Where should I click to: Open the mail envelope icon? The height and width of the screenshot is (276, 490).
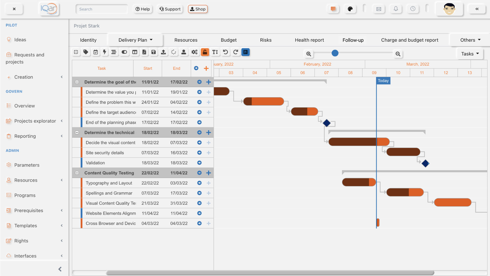coord(379,9)
